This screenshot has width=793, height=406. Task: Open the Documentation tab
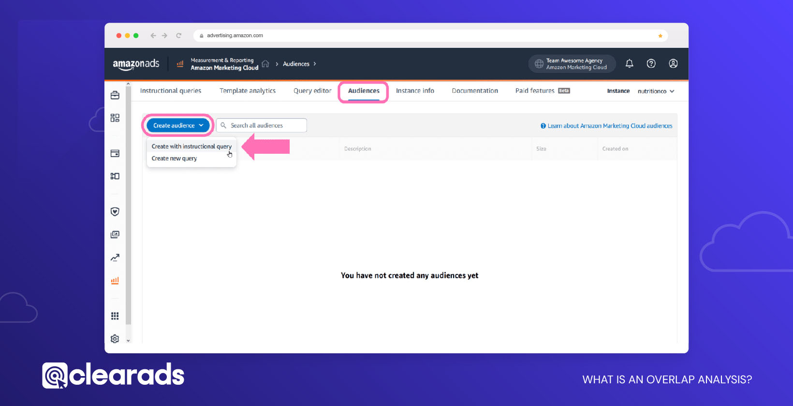[475, 91]
